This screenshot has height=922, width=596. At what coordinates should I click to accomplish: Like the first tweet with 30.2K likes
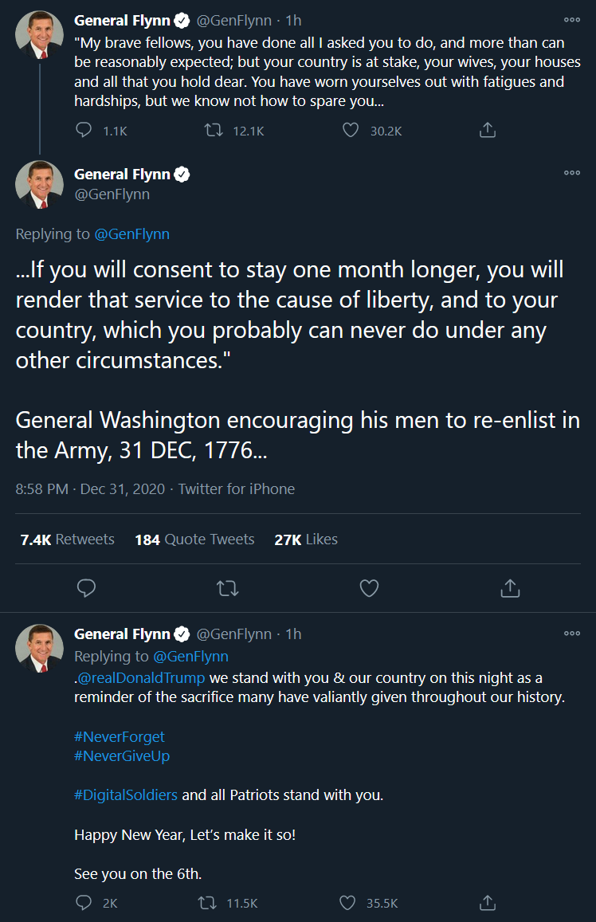click(351, 130)
